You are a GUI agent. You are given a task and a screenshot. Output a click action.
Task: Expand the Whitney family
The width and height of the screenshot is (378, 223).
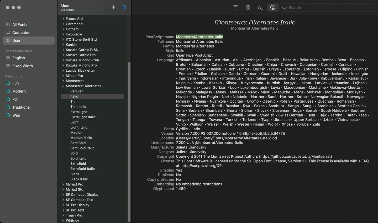click(63, 220)
